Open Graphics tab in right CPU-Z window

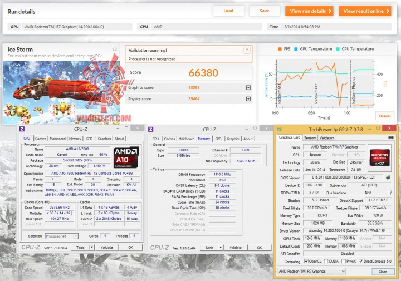(233, 139)
